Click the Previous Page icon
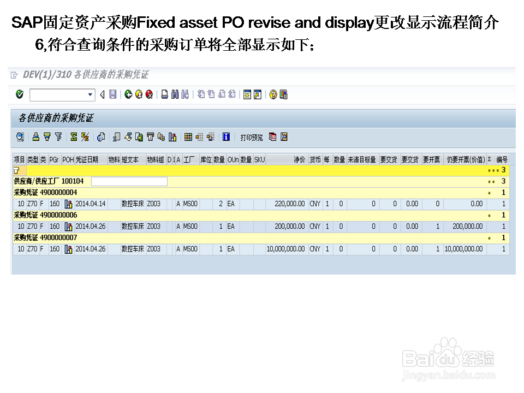This screenshot has height=393, width=524. tap(211, 94)
